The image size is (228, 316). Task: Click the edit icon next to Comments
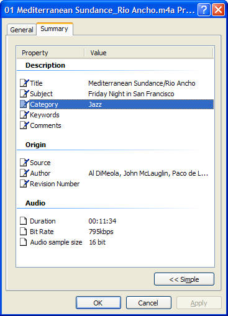click(x=24, y=125)
